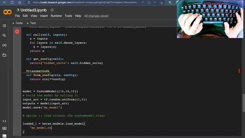
Task: Open the Files folder panel
Action: [x=4, y=55]
